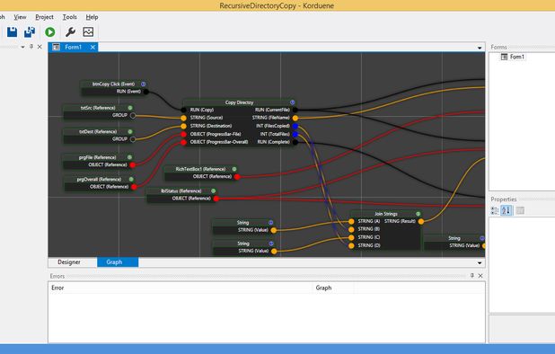
Task: Click the Save toolbar icon
Action: 12,31
